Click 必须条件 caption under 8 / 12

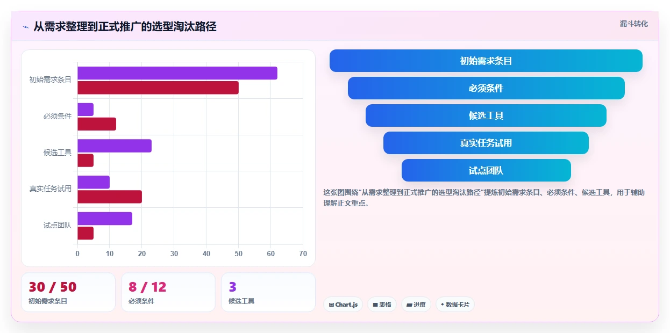click(141, 301)
